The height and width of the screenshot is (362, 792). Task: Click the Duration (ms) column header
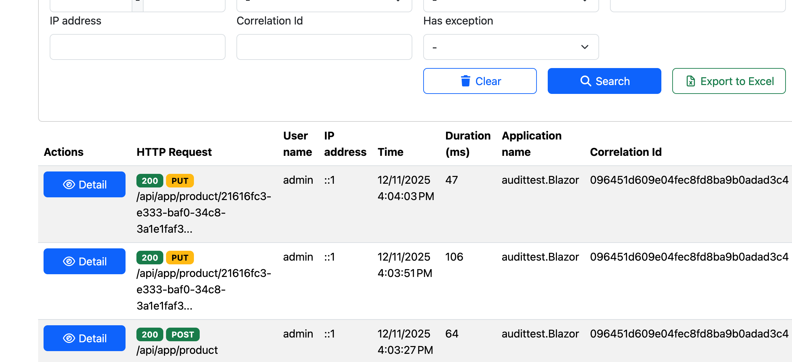pyautogui.click(x=468, y=144)
